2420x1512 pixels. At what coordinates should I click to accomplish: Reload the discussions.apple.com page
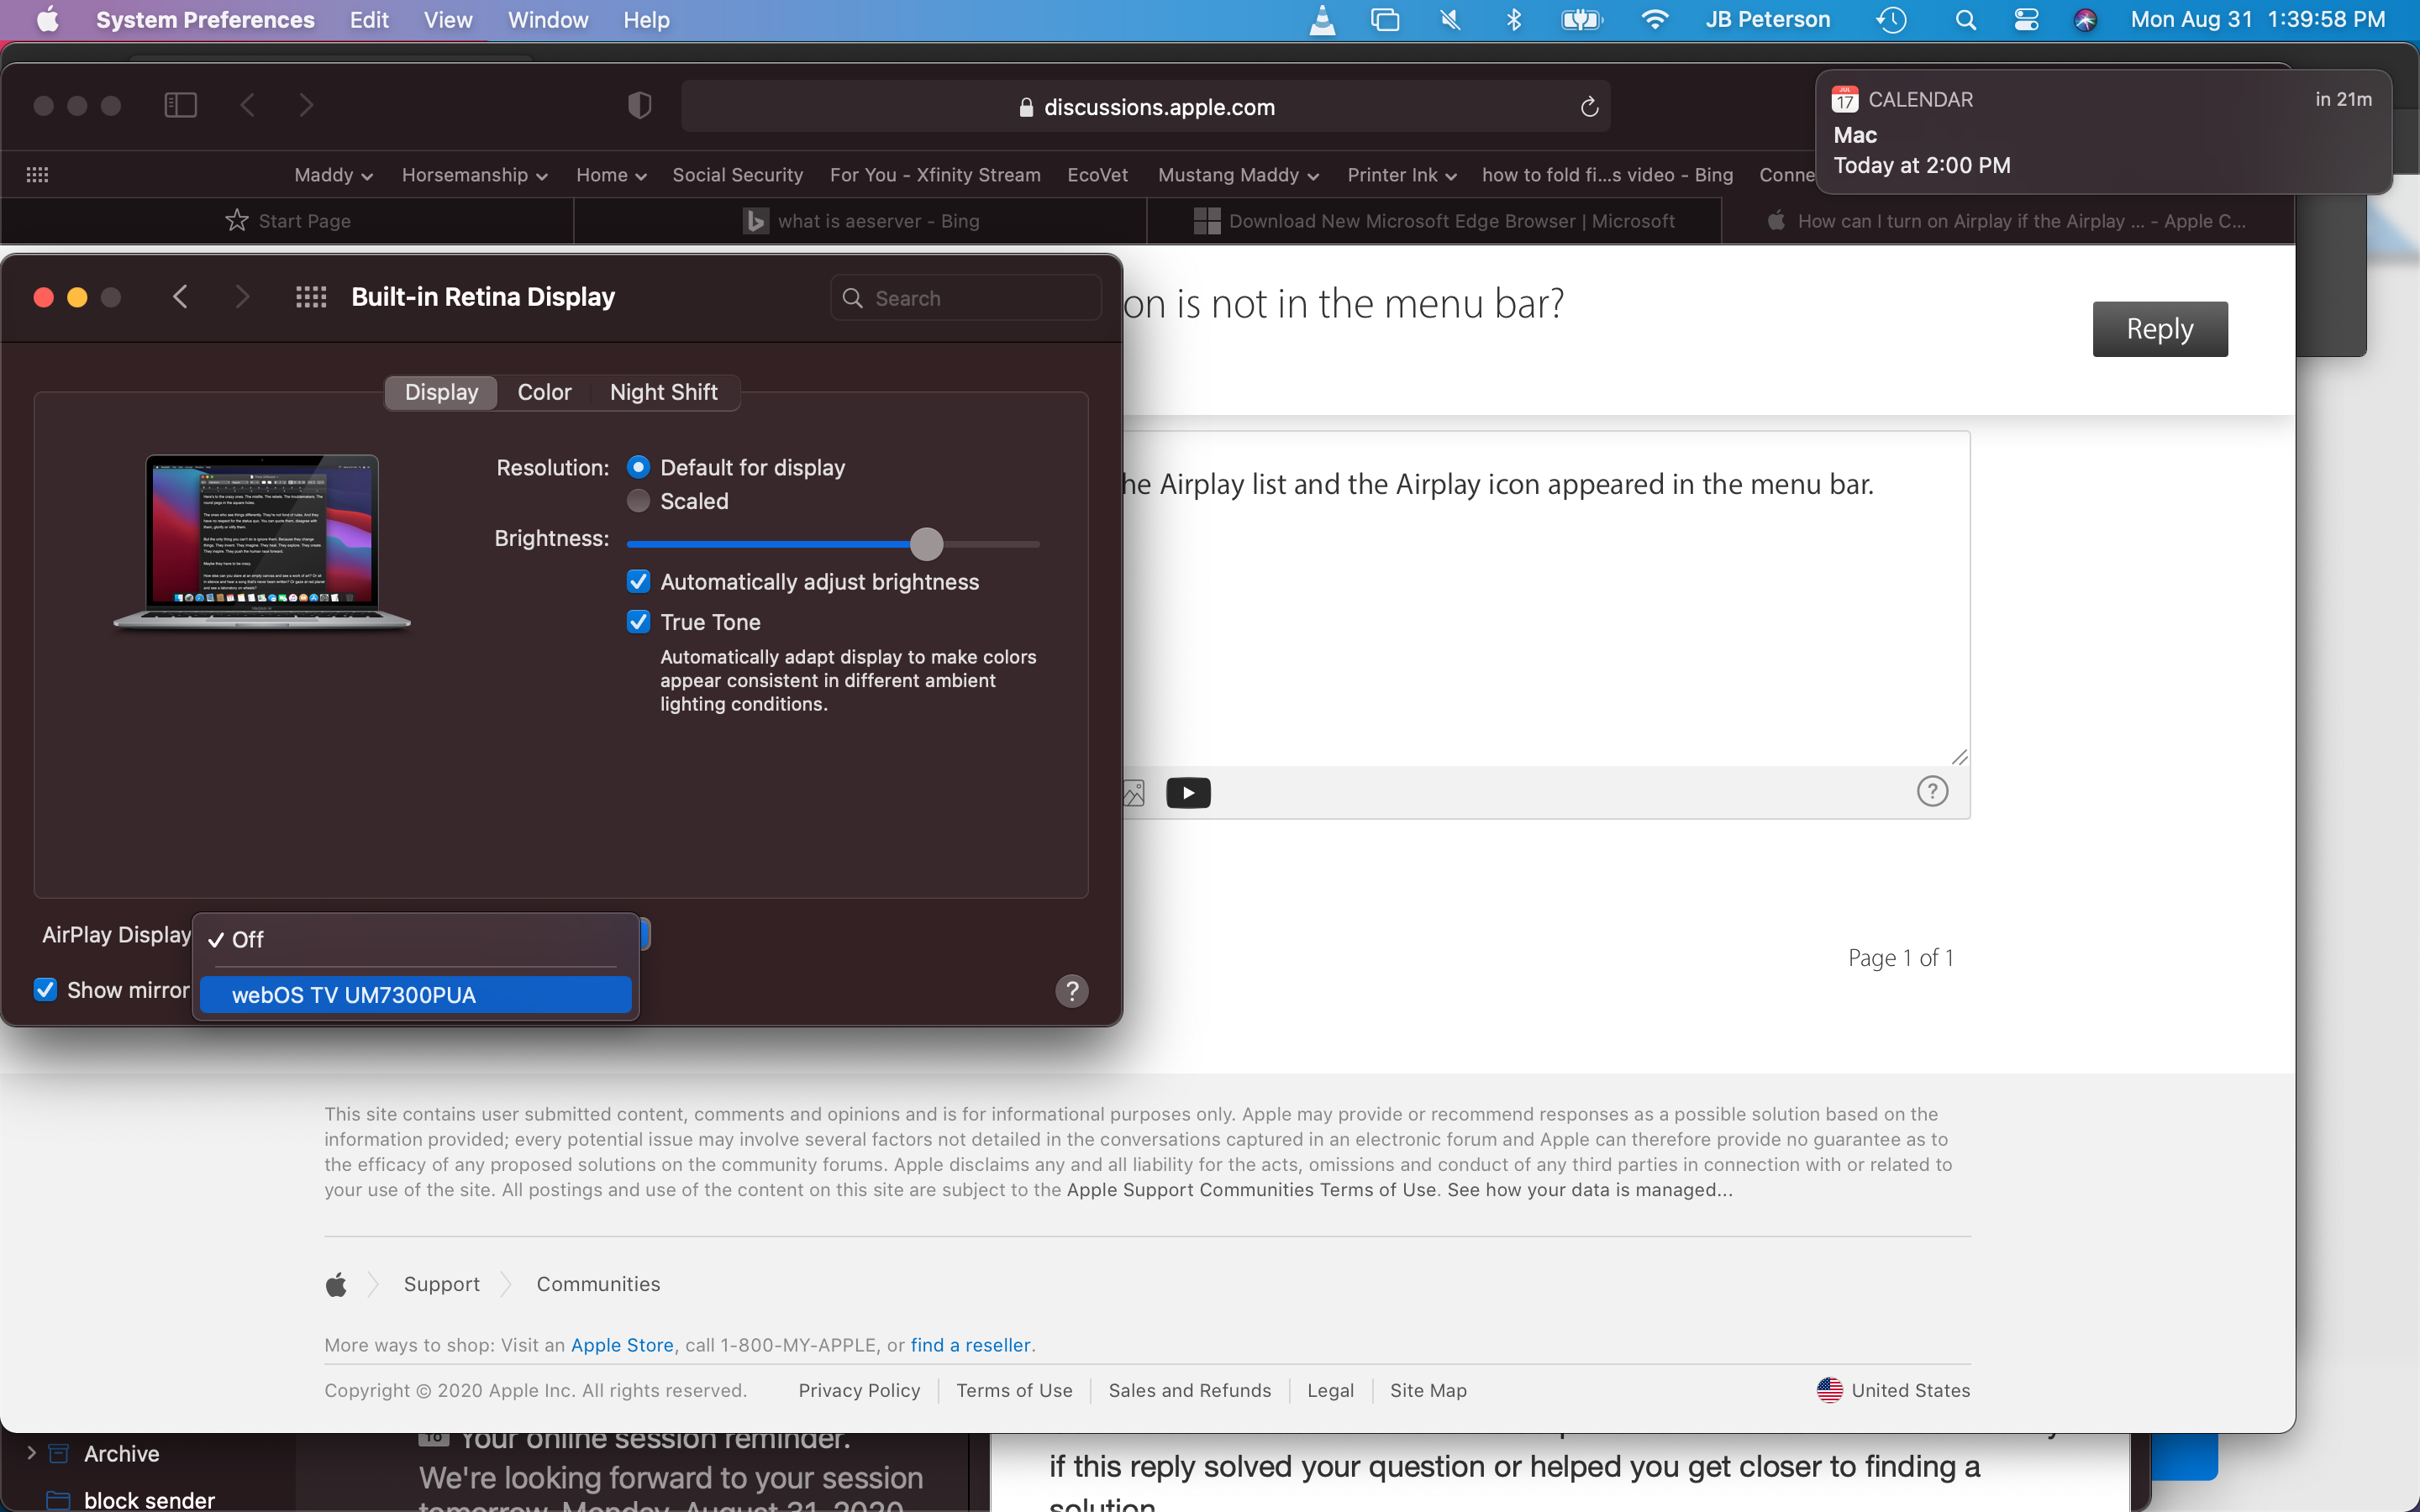coord(1589,107)
